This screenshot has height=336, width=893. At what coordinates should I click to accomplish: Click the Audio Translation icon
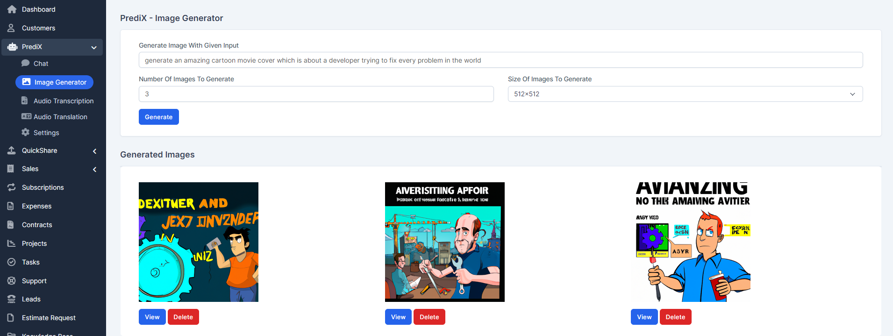click(26, 116)
